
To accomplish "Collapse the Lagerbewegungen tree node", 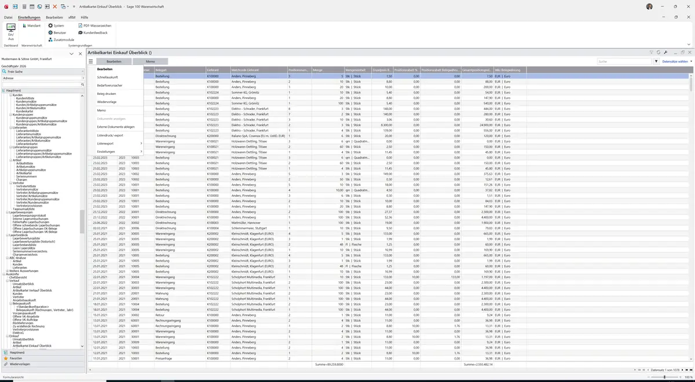I will pos(7,212).
